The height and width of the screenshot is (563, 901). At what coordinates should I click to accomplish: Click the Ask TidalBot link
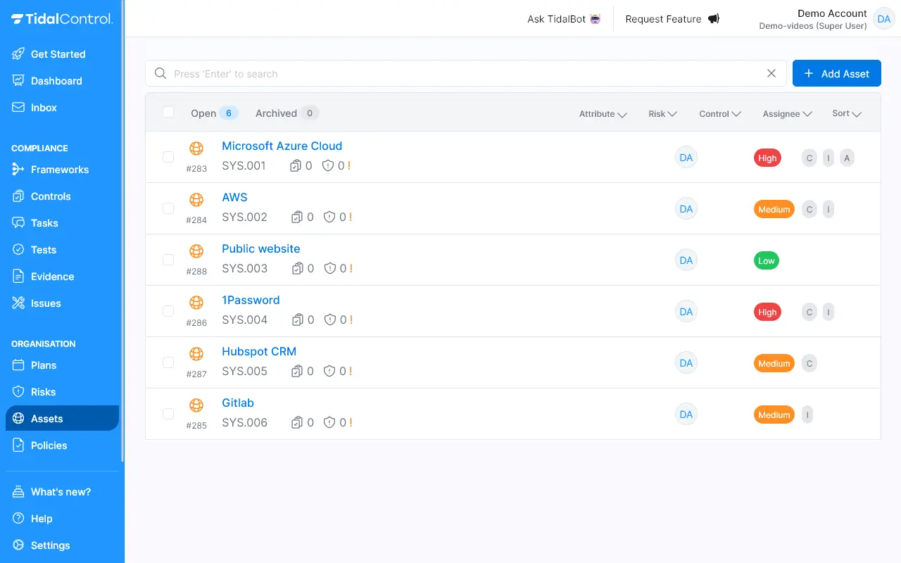(565, 19)
